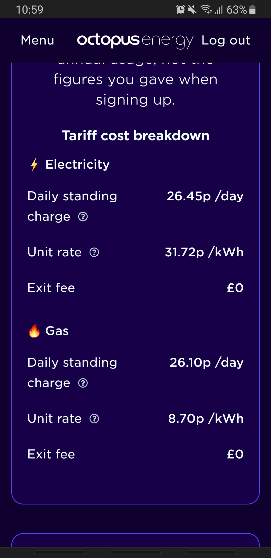Tap the Octopus Energy logo
This screenshot has height=558, width=271.
tap(135, 41)
